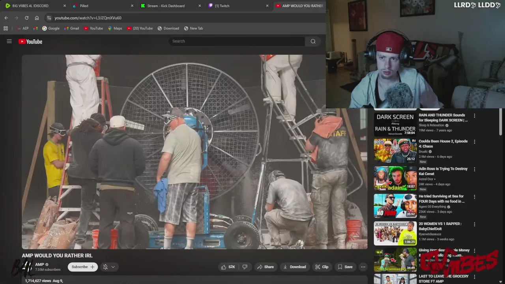Open options for Rain and Thunder video
This screenshot has height=284, width=505.
[x=475, y=116]
